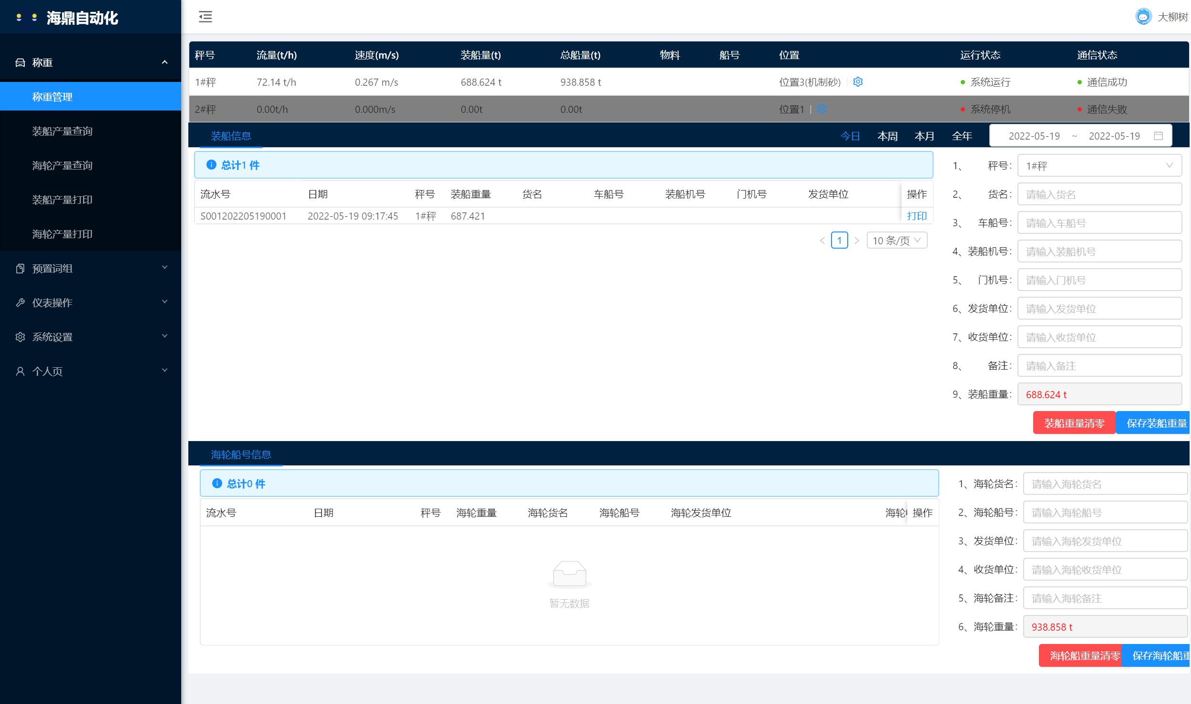Select the 本周 time filter
This screenshot has height=704, width=1191.
coord(887,136)
